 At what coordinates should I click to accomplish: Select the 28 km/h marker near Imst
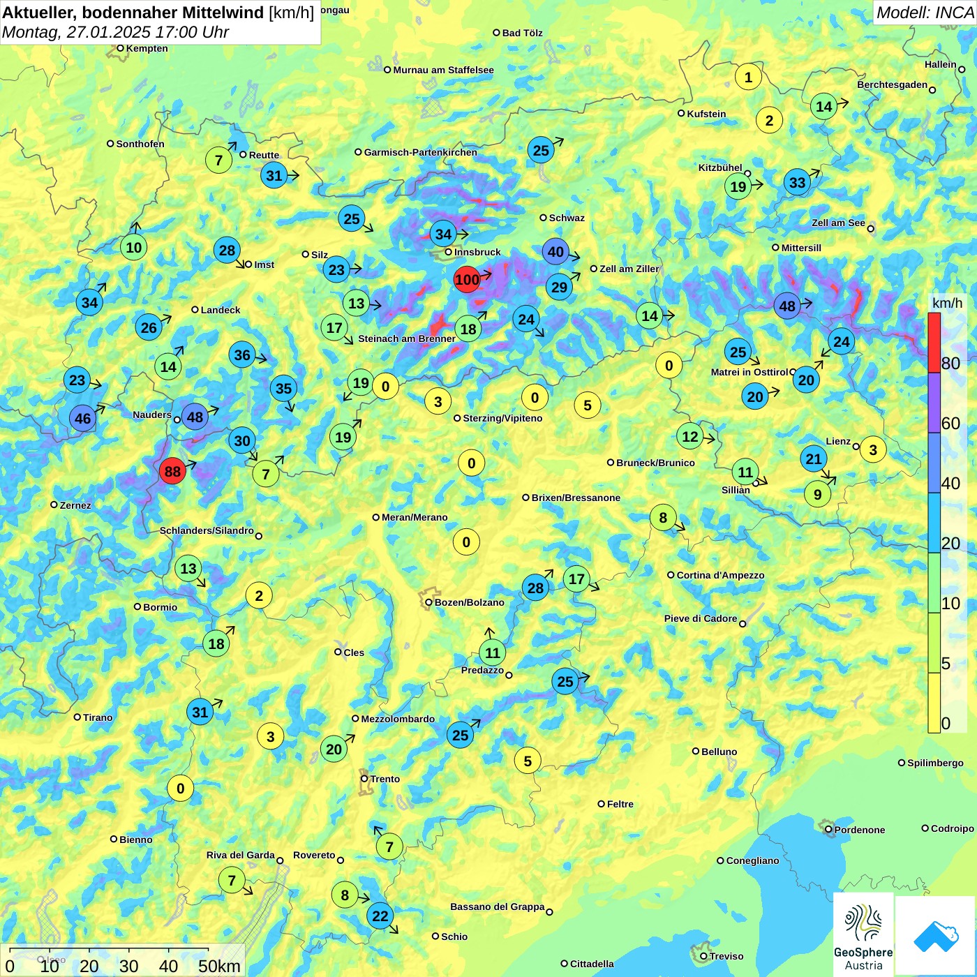pos(227,250)
